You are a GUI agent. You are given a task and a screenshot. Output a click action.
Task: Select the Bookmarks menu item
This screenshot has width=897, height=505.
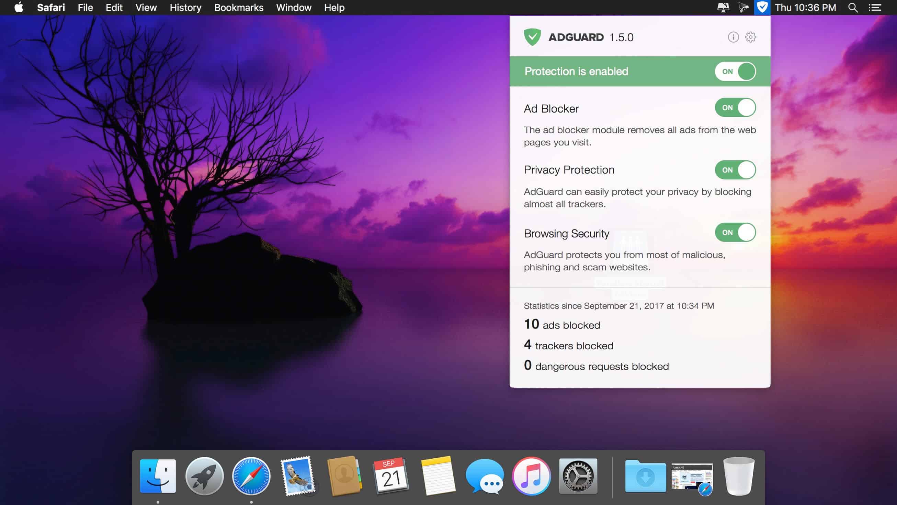(238, 8)
